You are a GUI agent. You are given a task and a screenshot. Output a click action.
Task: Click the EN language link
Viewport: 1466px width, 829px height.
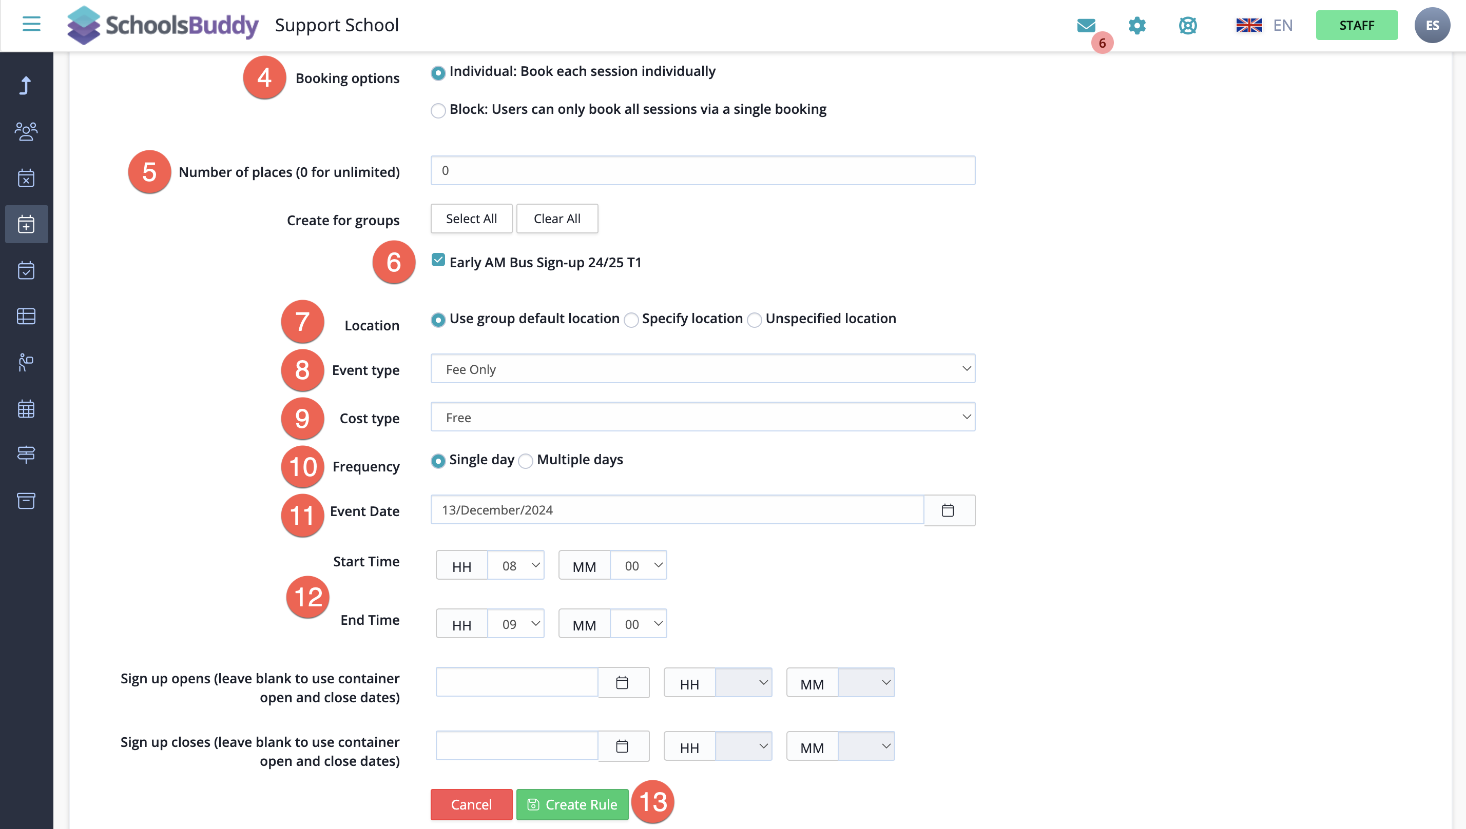(x=1283, y=25)
